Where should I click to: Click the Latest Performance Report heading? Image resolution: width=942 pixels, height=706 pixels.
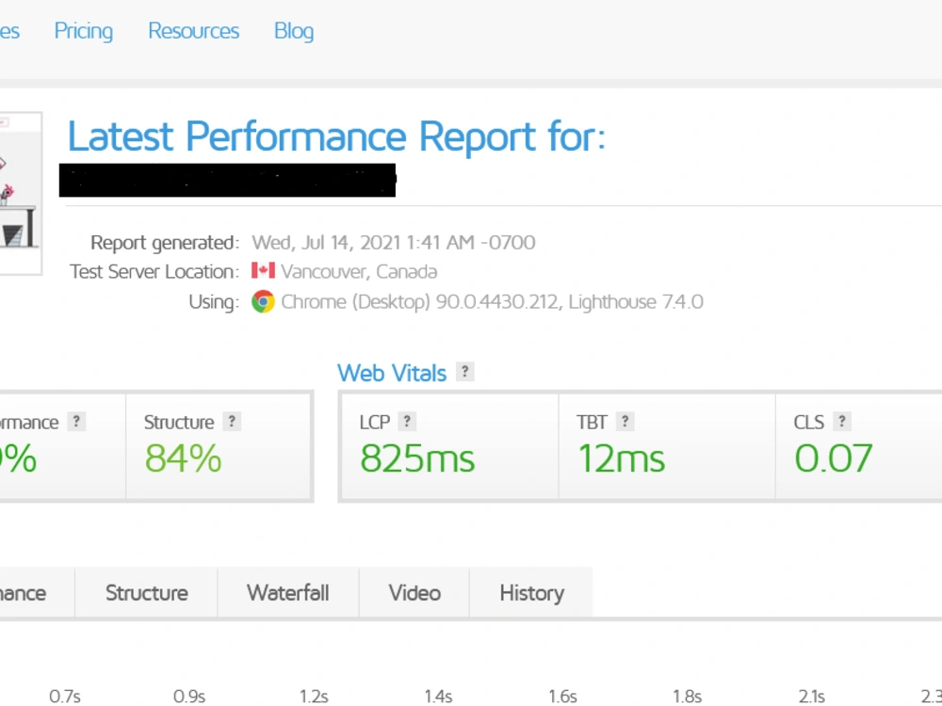(336, 136)
